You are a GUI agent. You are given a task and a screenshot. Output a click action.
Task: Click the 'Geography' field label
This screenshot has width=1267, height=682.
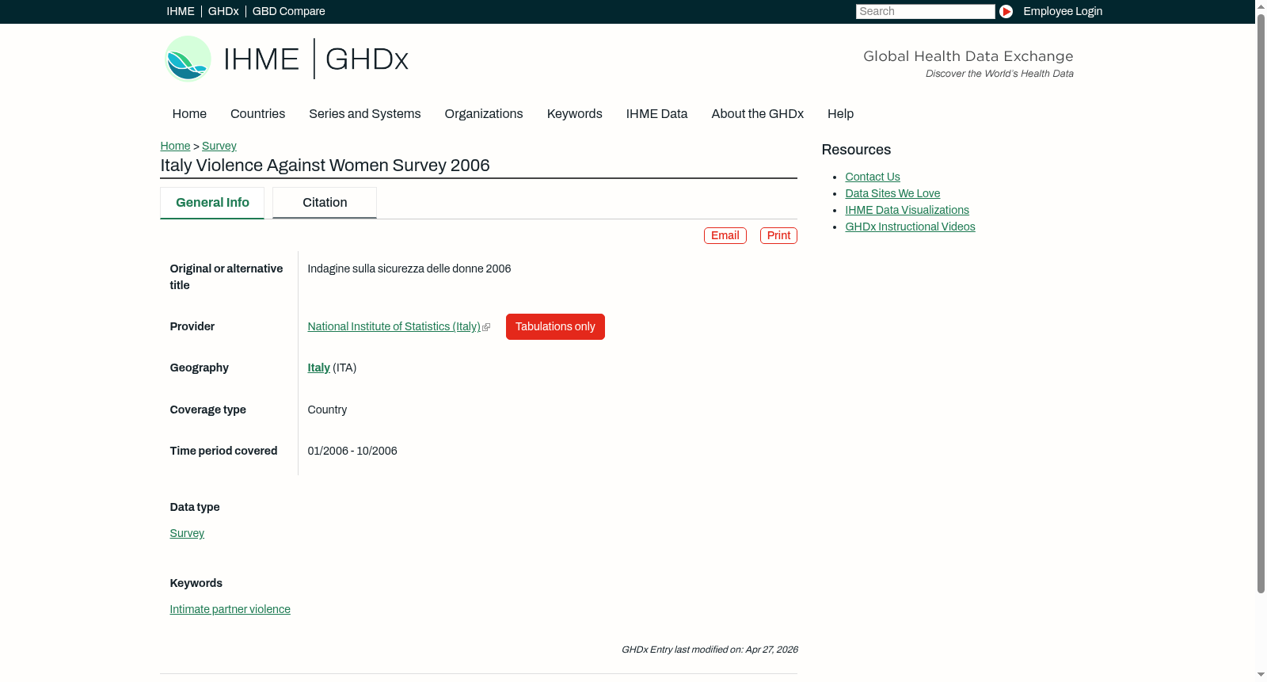point(200,368)
